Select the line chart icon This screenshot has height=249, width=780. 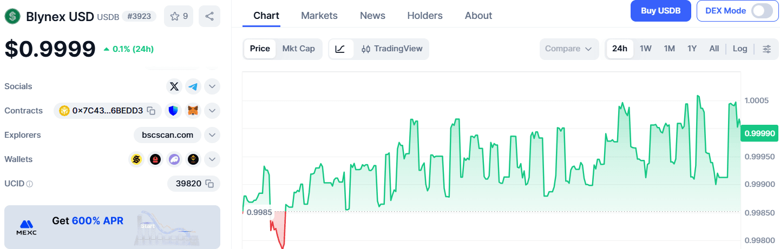pos(340,49)
